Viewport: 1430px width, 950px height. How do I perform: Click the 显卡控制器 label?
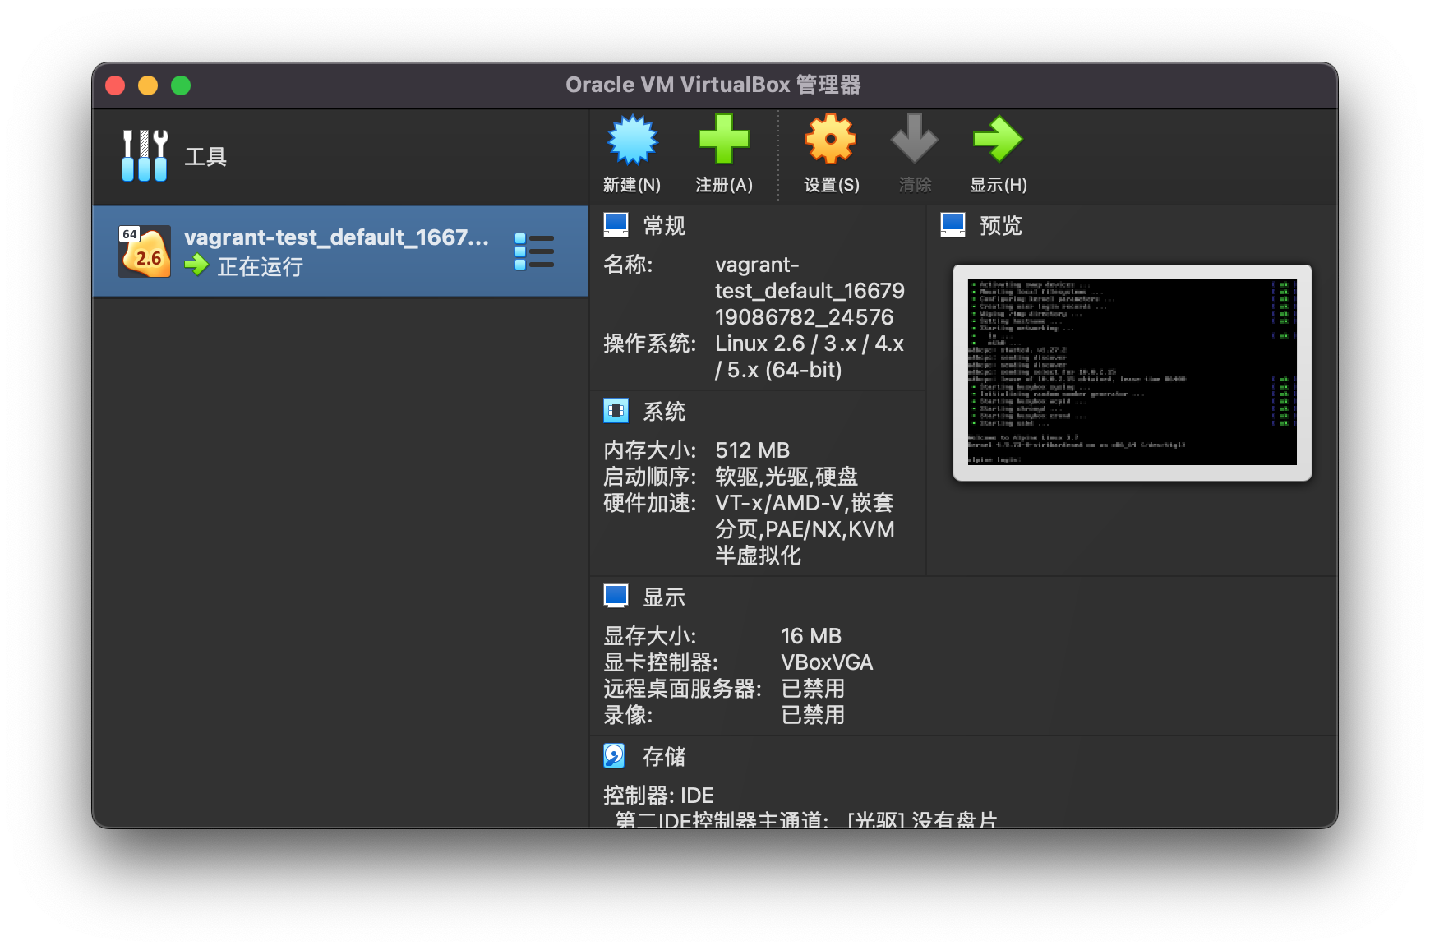coord(661,662)
